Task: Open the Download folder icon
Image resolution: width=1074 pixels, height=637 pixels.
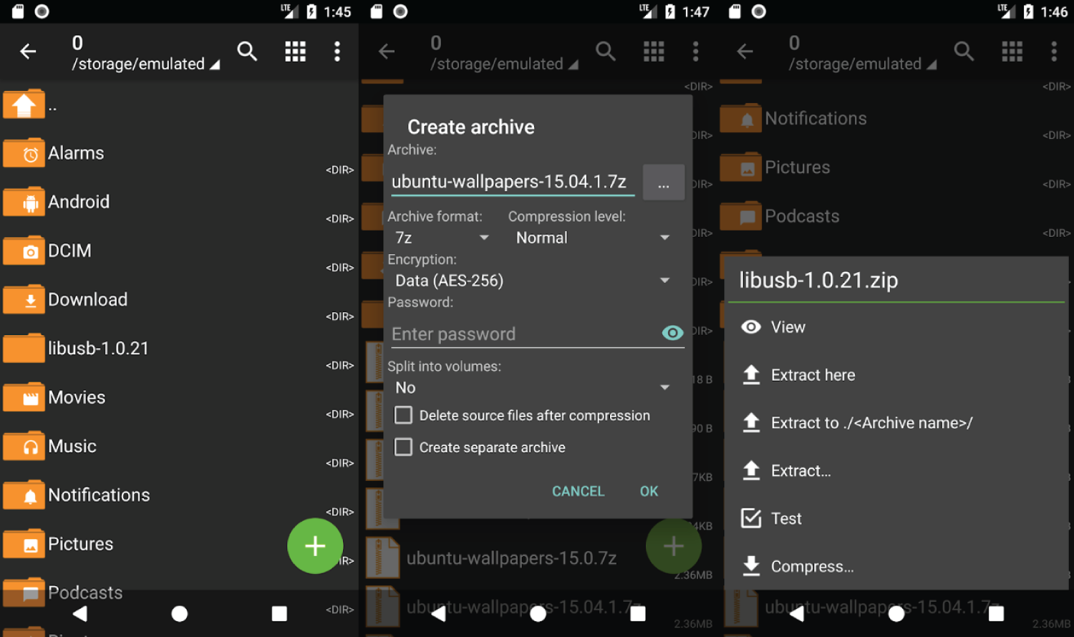Action: click(24, 300)
